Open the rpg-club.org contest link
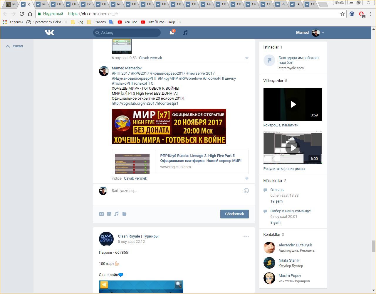The width and height of the screenshot is (376, 294). pyautogui.click(x=145, y=103)
